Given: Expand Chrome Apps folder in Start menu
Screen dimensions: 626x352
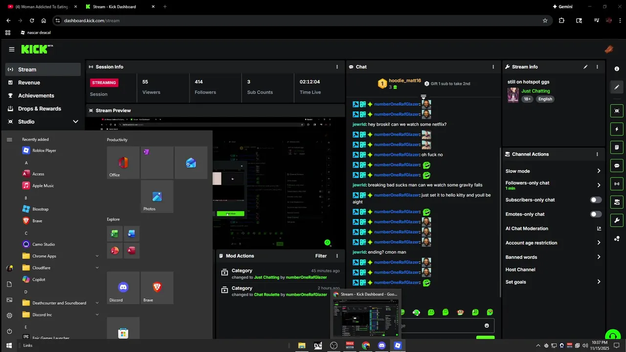Looking at the screenshot, I should [97, 256].
